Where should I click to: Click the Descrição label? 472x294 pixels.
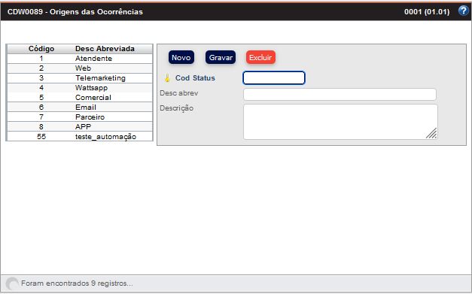(176, 108)
